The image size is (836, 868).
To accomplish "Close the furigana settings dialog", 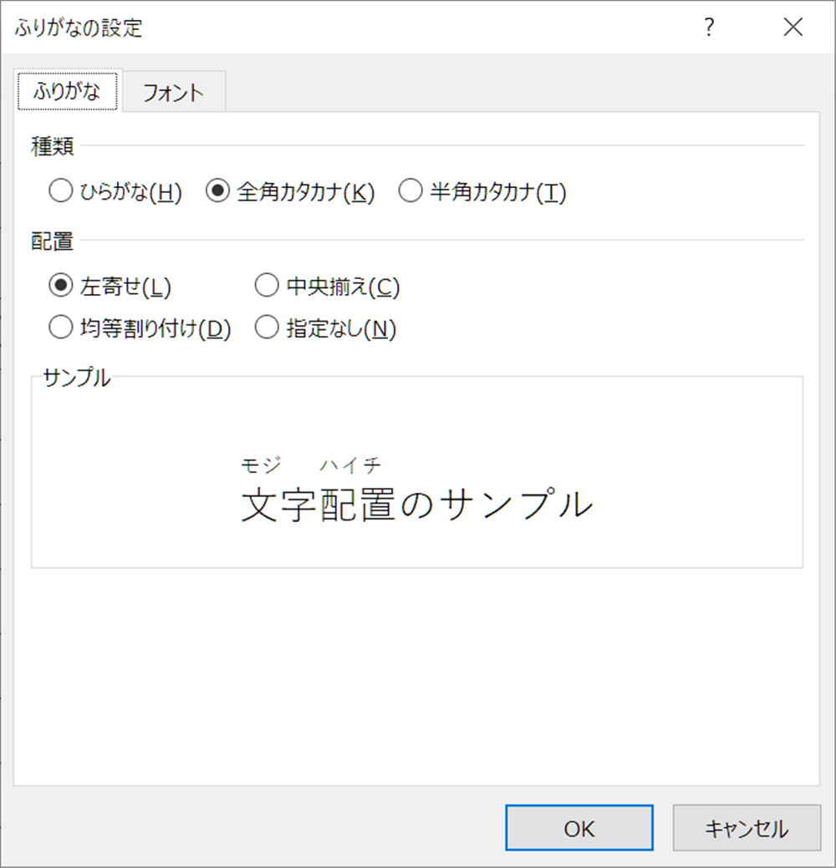I will click(793, 28).
